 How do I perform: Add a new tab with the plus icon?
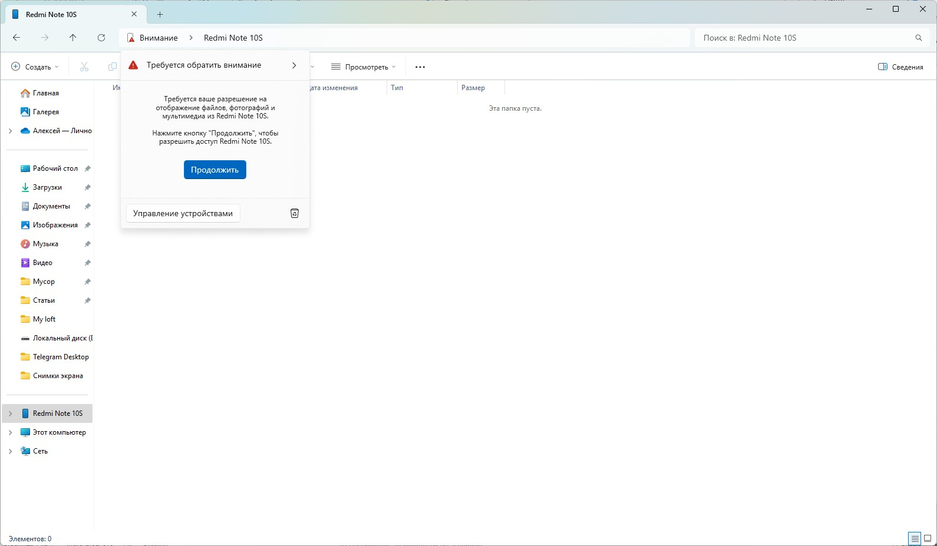(160, 15)
